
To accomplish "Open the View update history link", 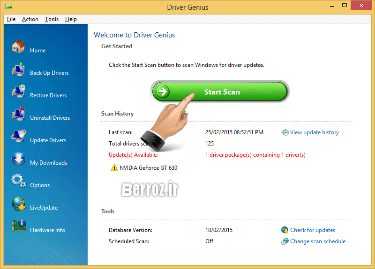I will 315,132.
